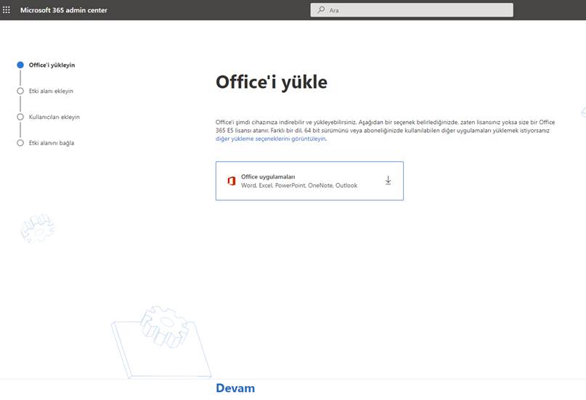Click the Devam button
The width and height of the screenshot is (586, 400).
(x=235, y=388)
